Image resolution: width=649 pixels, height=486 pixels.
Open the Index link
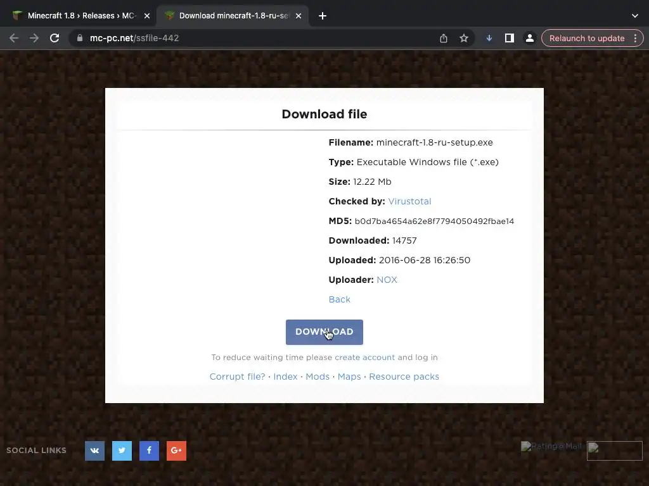285,377
